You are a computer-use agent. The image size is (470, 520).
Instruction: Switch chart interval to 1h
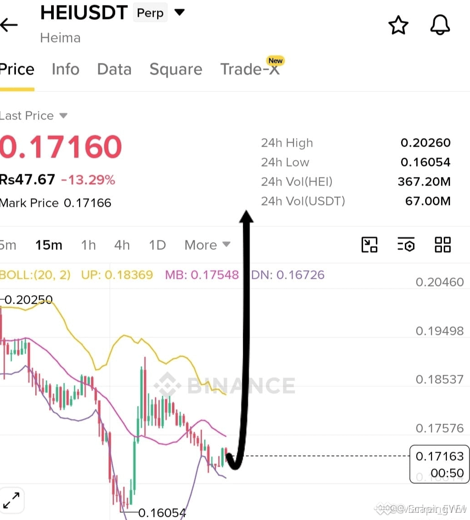[88, 245]
